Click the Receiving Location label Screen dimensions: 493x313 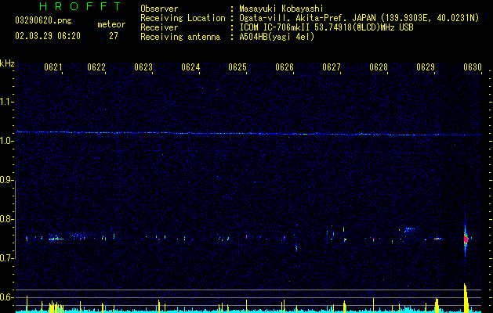click(183, 18)
